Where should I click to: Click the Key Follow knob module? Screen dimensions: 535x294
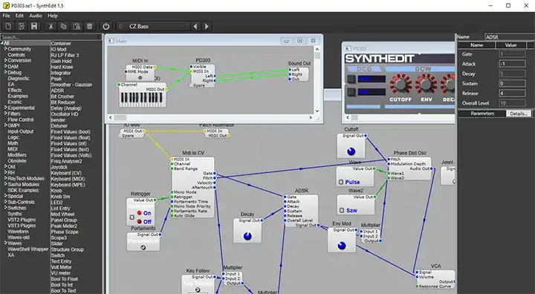198,290
